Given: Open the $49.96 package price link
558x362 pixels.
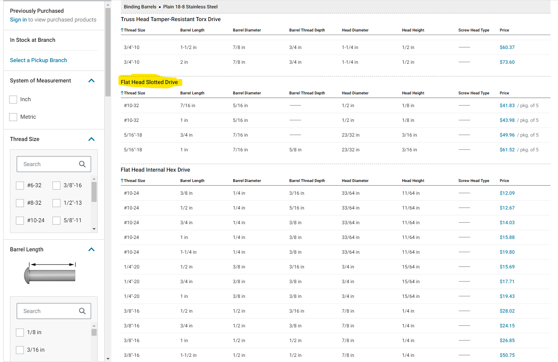Looking at the screenshot, I should click(x=507, y=135).
